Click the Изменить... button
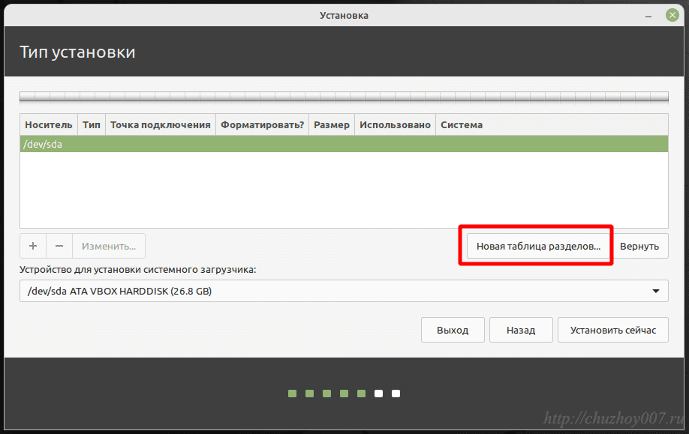The height and width of the screenshot is (434, 689). coord(109,246)
